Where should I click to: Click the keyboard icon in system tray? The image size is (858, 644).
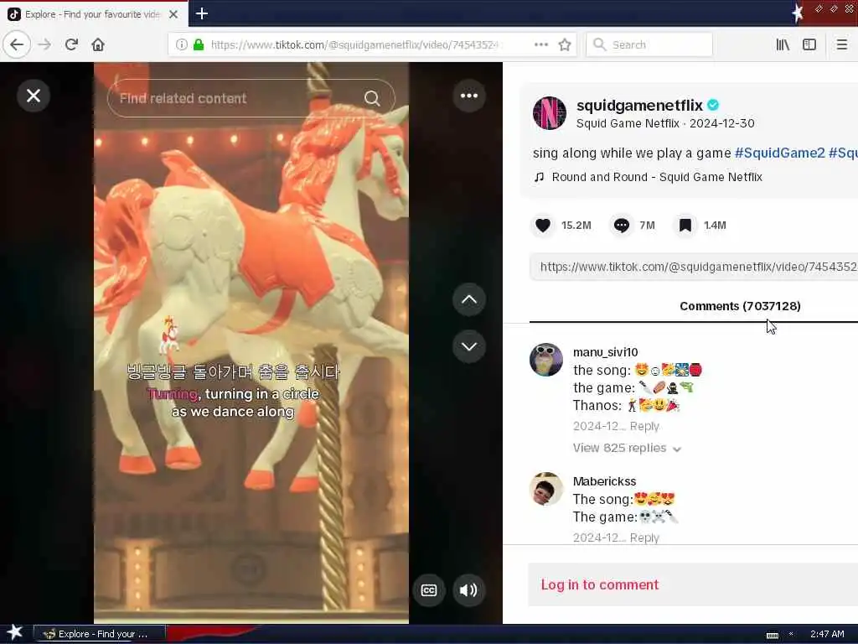pos(772,635)
